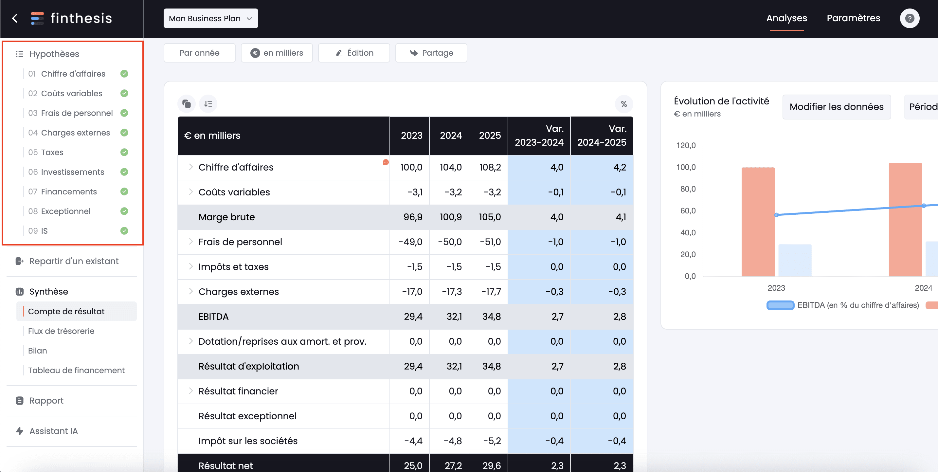This screenshot has height=472, width=938.
Task: Select the Analyses tab in top navigation
Action: (786, 18)
